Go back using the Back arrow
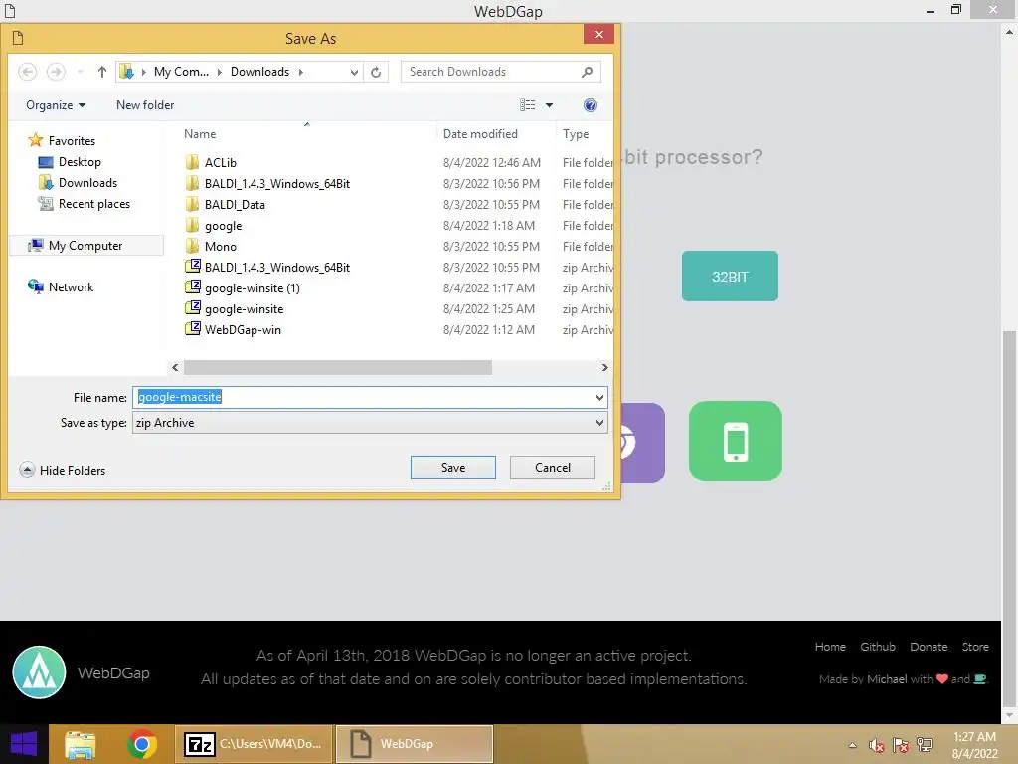 (x=27, y=72)
